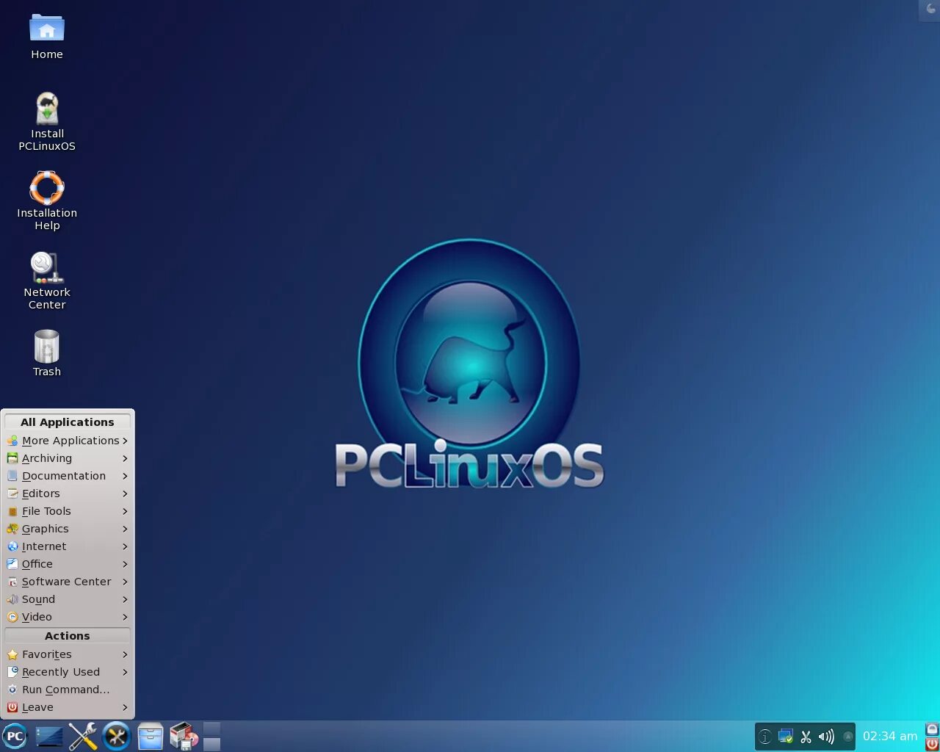Open the software package manager icon
The height and width of the screenshot is (752, 940).
(184, 736)
